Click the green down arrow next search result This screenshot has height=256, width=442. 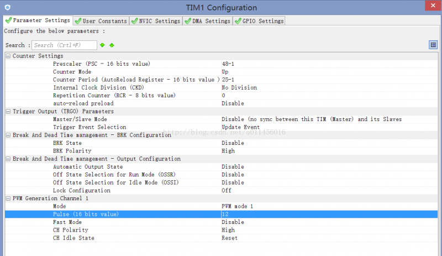coord(102,45)
